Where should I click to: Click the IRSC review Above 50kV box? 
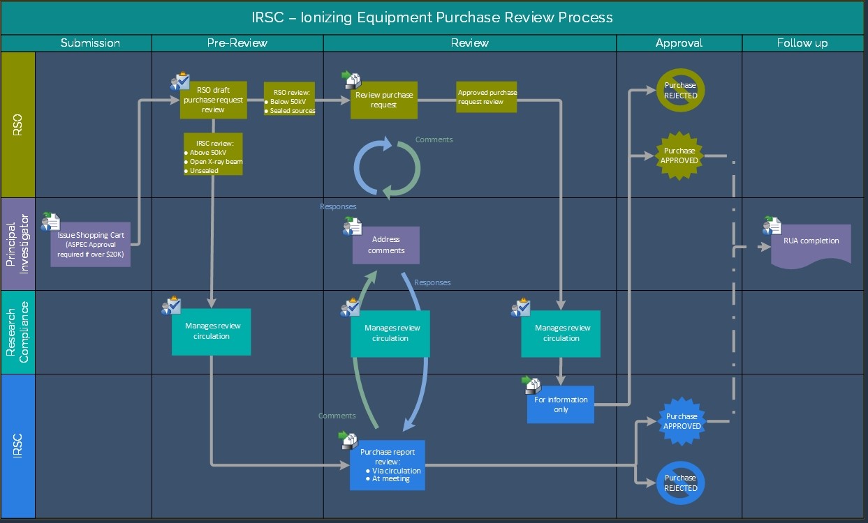pyautogui.click(x=213, y=155)
